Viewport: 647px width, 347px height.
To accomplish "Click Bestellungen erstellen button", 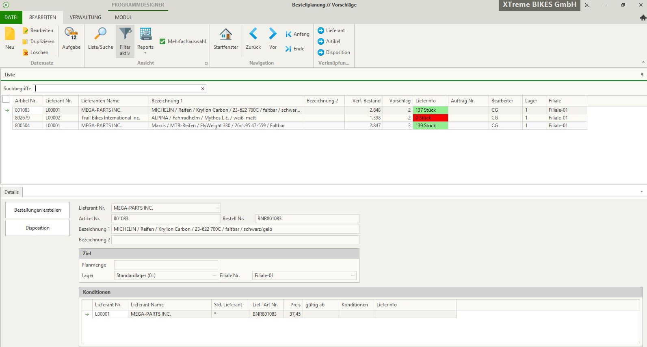I will (x=37, y=210).
